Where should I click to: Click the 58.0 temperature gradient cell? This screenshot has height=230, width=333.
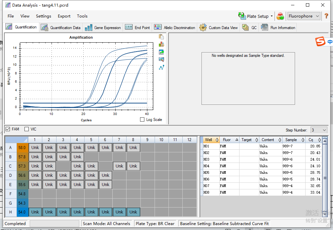point(22,148)
